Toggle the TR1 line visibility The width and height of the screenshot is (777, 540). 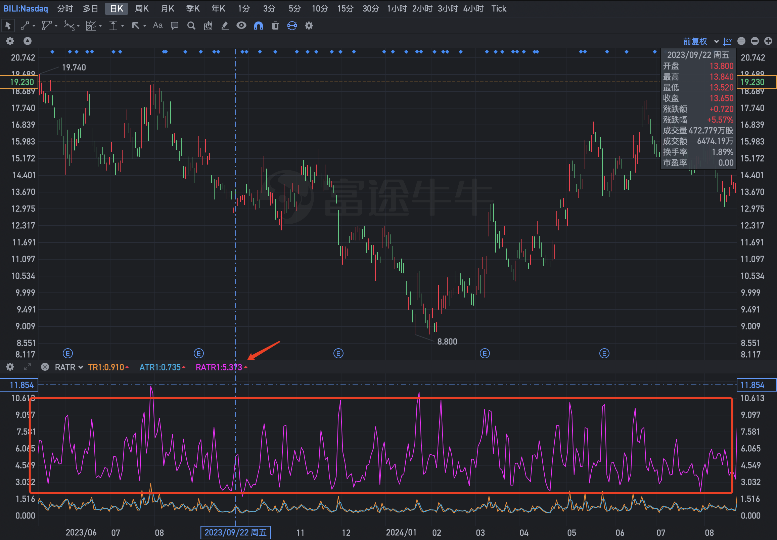[x=108, y=367]
